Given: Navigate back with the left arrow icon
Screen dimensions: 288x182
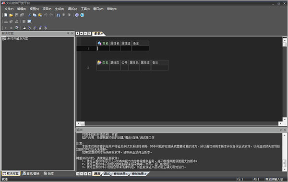Looking at the screenshot, I should (x=64, y=15).
